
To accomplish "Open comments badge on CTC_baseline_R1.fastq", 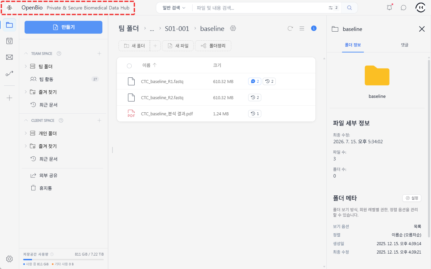I will point(255,81).
